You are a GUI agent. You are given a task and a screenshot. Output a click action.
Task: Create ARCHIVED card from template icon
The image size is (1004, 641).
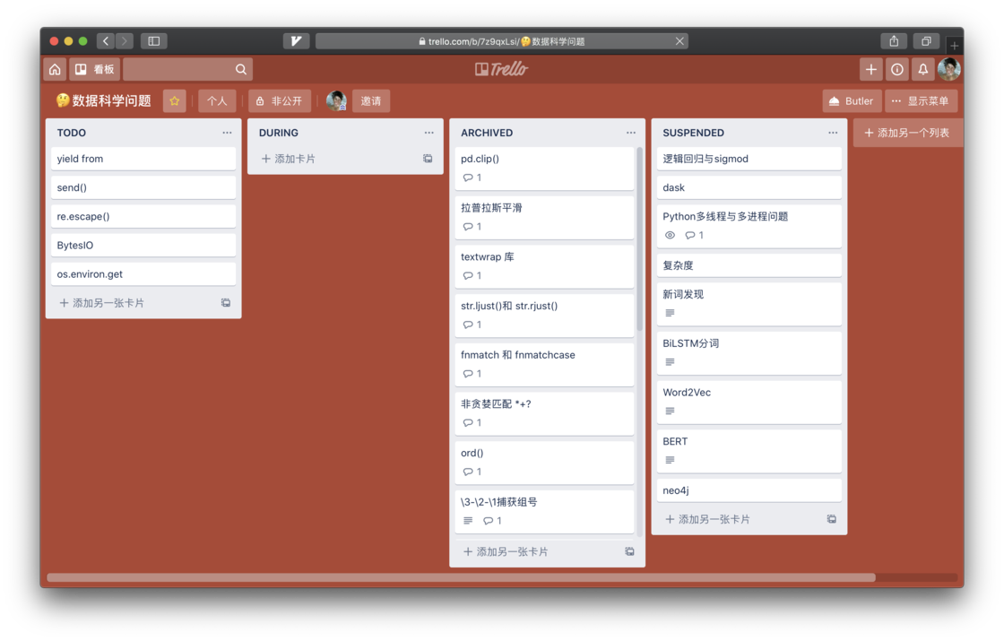629,552
